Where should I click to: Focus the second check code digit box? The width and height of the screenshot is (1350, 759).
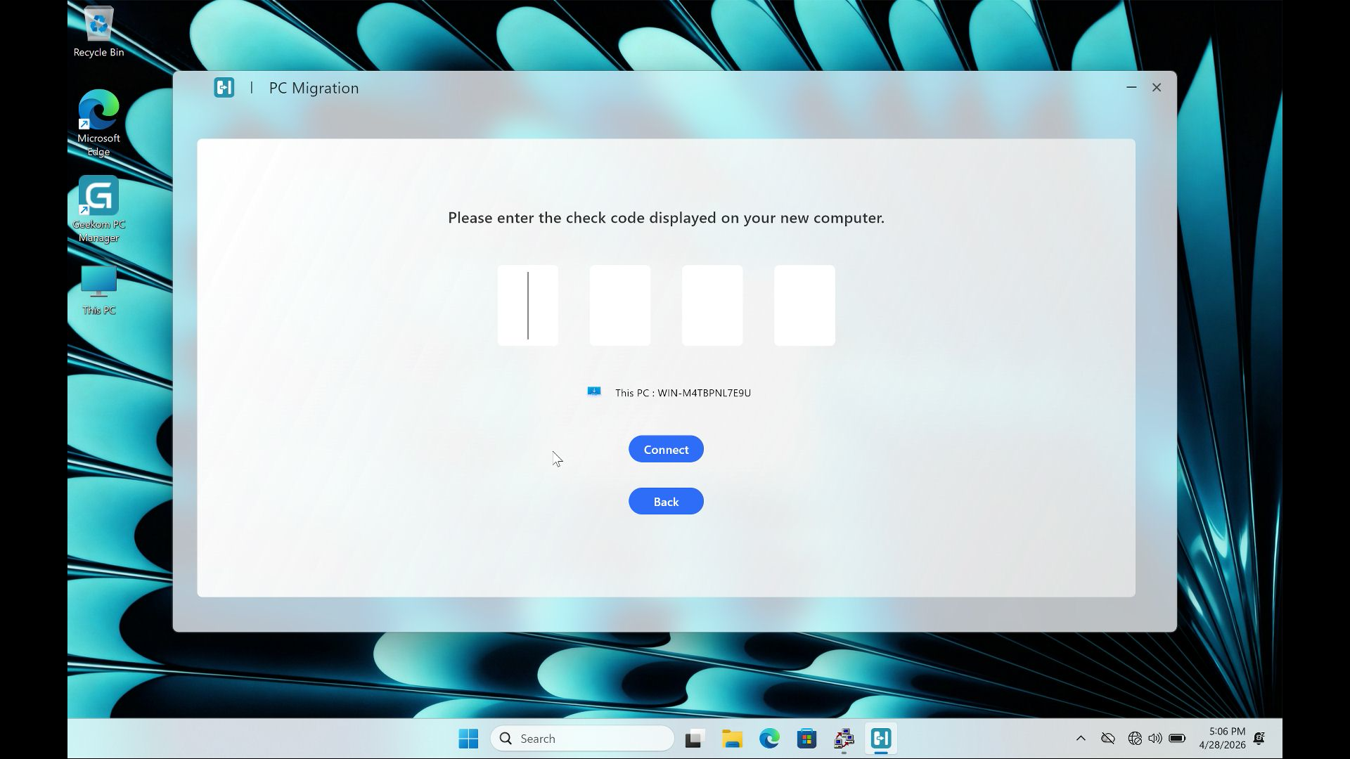[619, 305]
